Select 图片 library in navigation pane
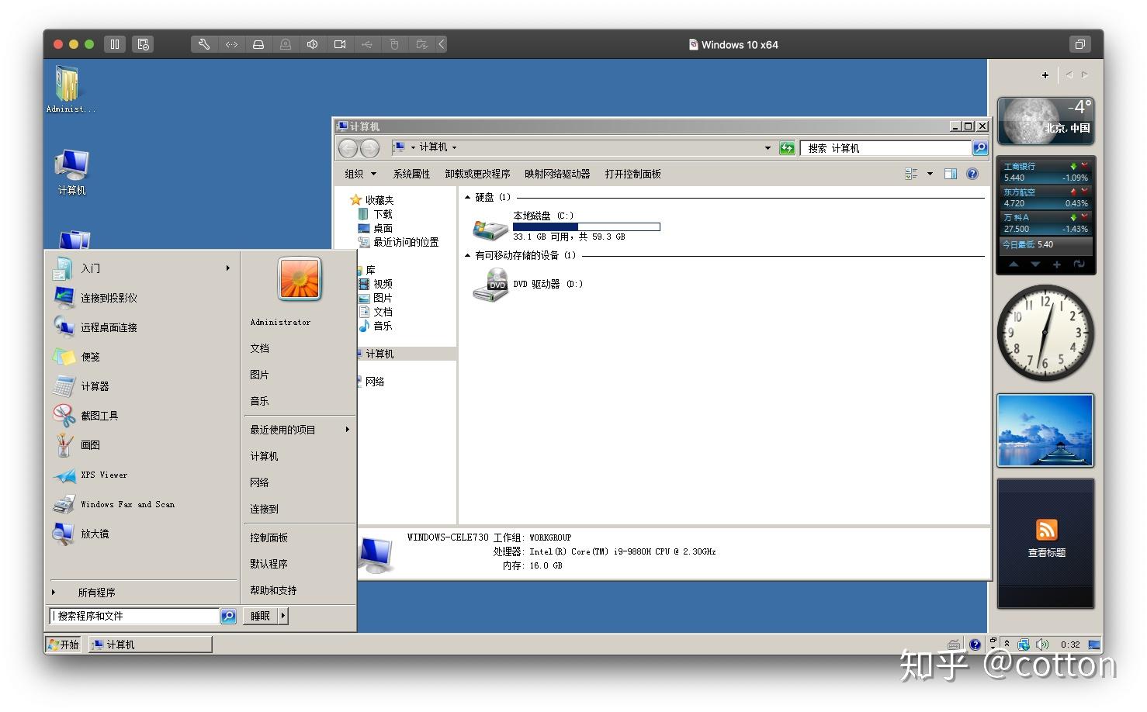 tap(376, 298)
